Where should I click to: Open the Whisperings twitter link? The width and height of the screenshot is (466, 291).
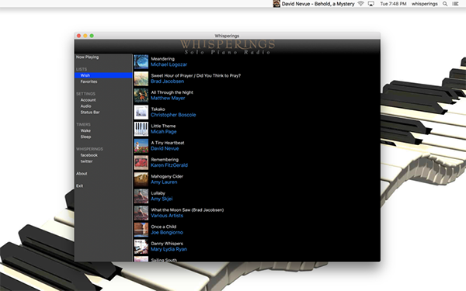tap(86, 161)
